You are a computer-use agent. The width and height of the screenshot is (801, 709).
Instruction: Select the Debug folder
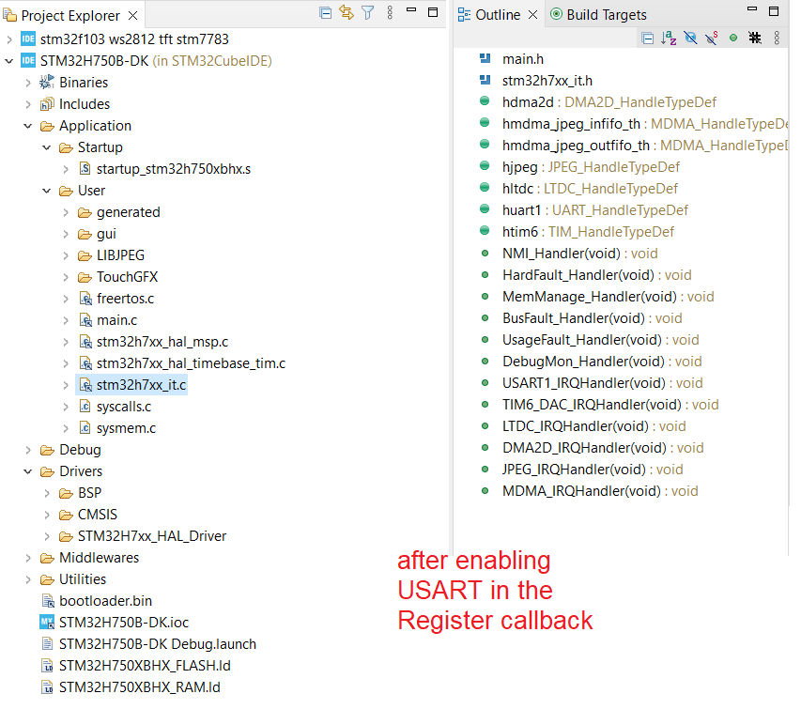pos(80,450)
